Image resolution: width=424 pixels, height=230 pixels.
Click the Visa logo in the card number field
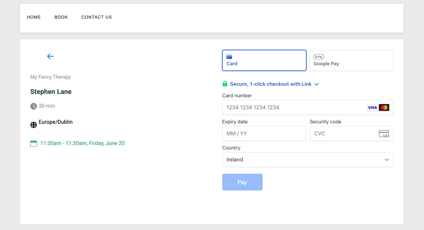tap(372, 107)
